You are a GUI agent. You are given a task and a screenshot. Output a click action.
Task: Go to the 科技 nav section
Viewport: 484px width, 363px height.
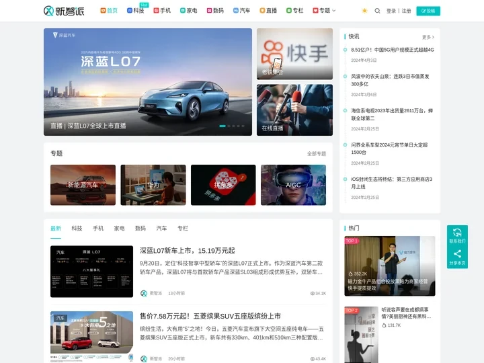click(136, 11)
